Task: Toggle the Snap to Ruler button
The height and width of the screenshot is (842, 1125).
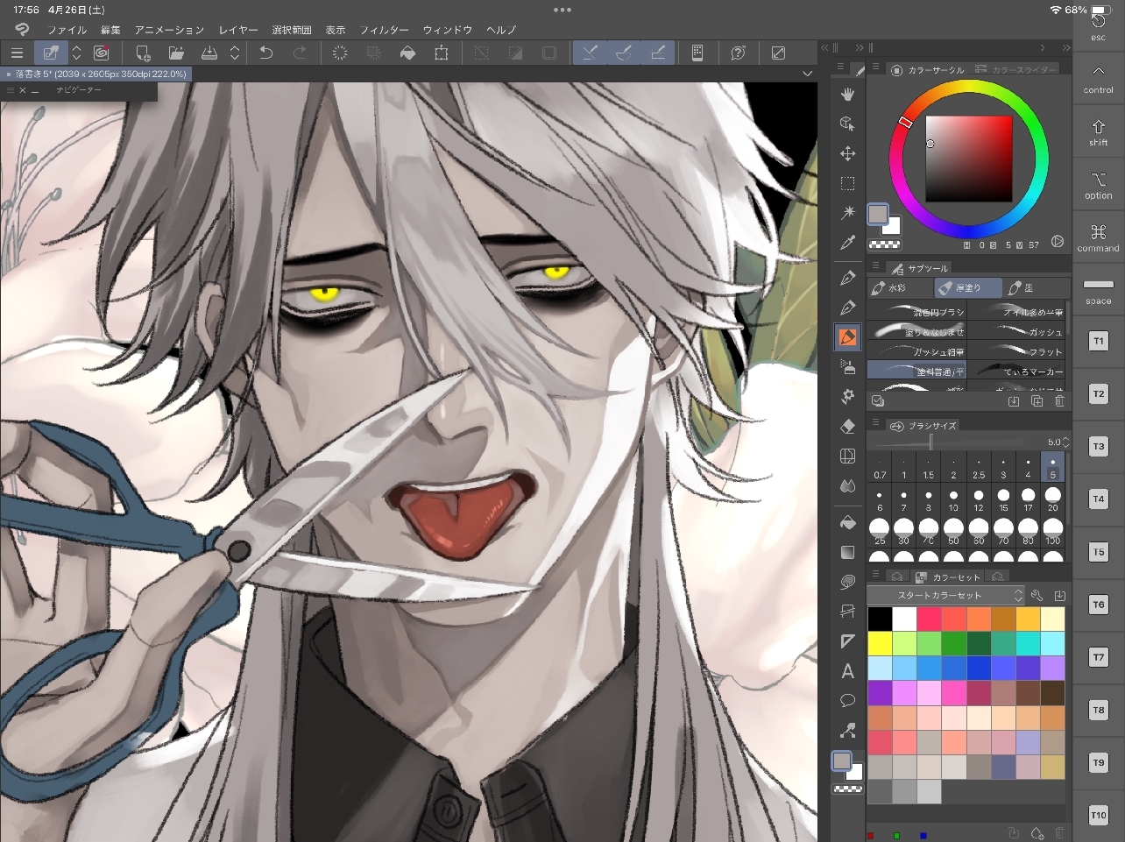Action: 590,53
